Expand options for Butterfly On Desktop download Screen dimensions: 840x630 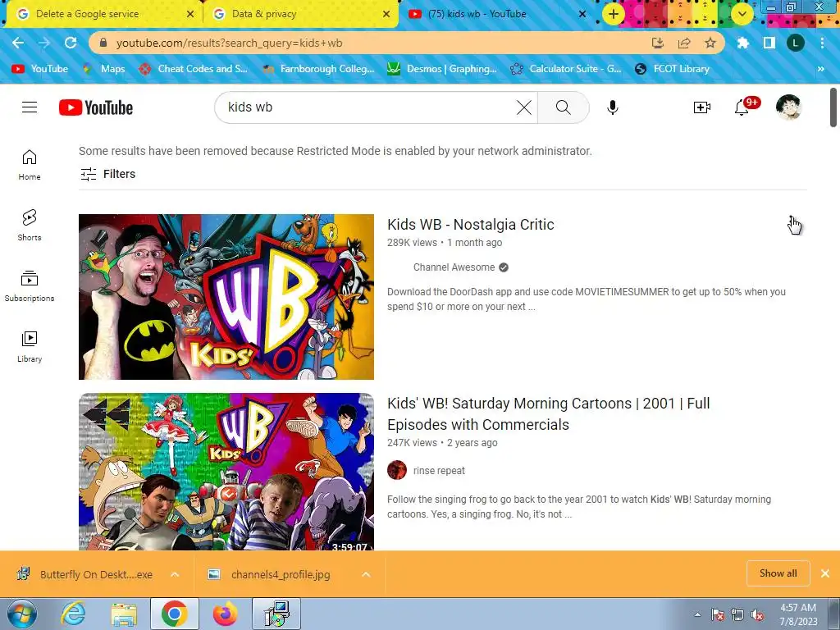pos(175,574)
